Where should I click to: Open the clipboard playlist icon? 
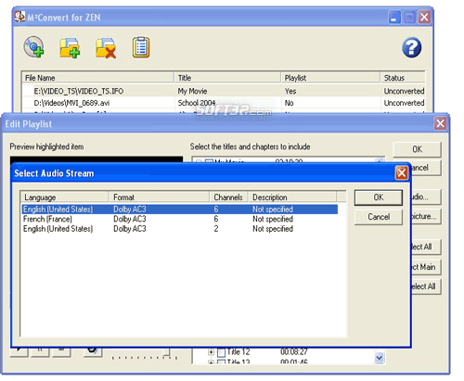click(141, 47)
